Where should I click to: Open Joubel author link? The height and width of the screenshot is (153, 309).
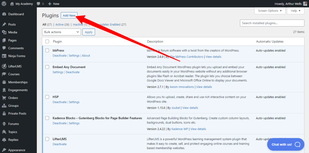[175, 108]
